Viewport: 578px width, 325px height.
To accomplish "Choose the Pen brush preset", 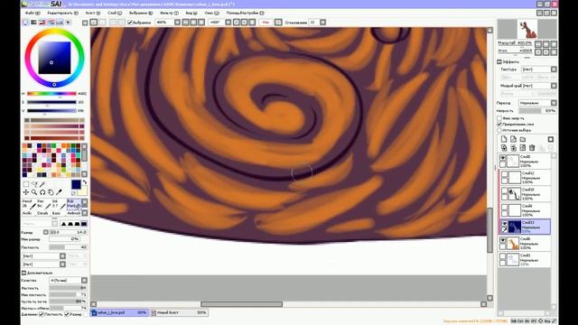I will [44, 204].
